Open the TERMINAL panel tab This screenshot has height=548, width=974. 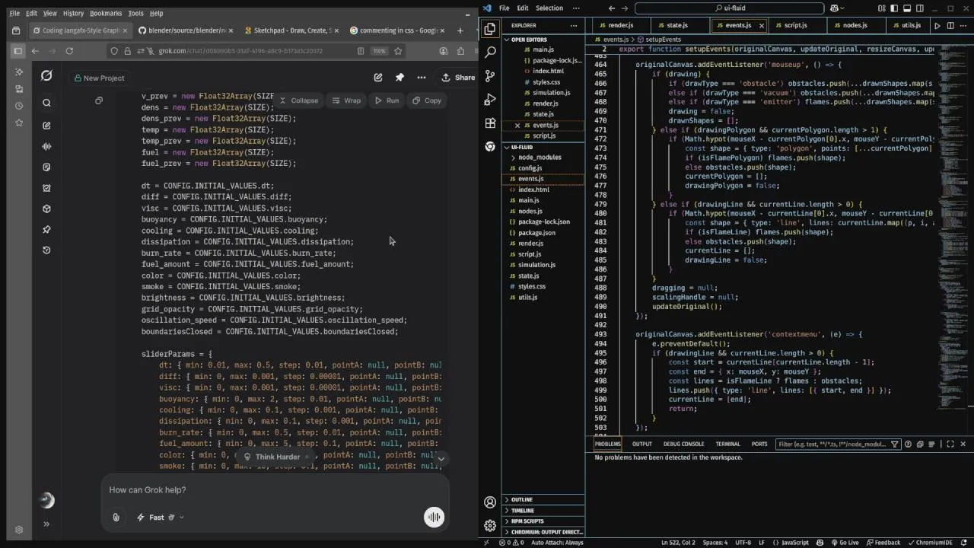pyautogui.click(x=727, y=444)
